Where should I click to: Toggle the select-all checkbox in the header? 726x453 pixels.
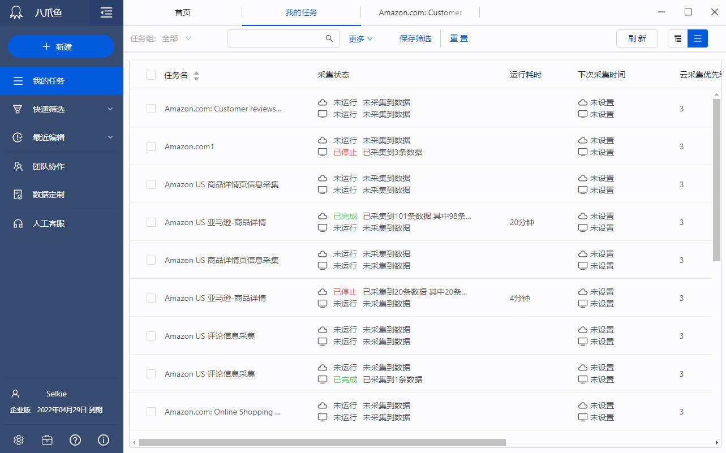(x=151, y=75)
